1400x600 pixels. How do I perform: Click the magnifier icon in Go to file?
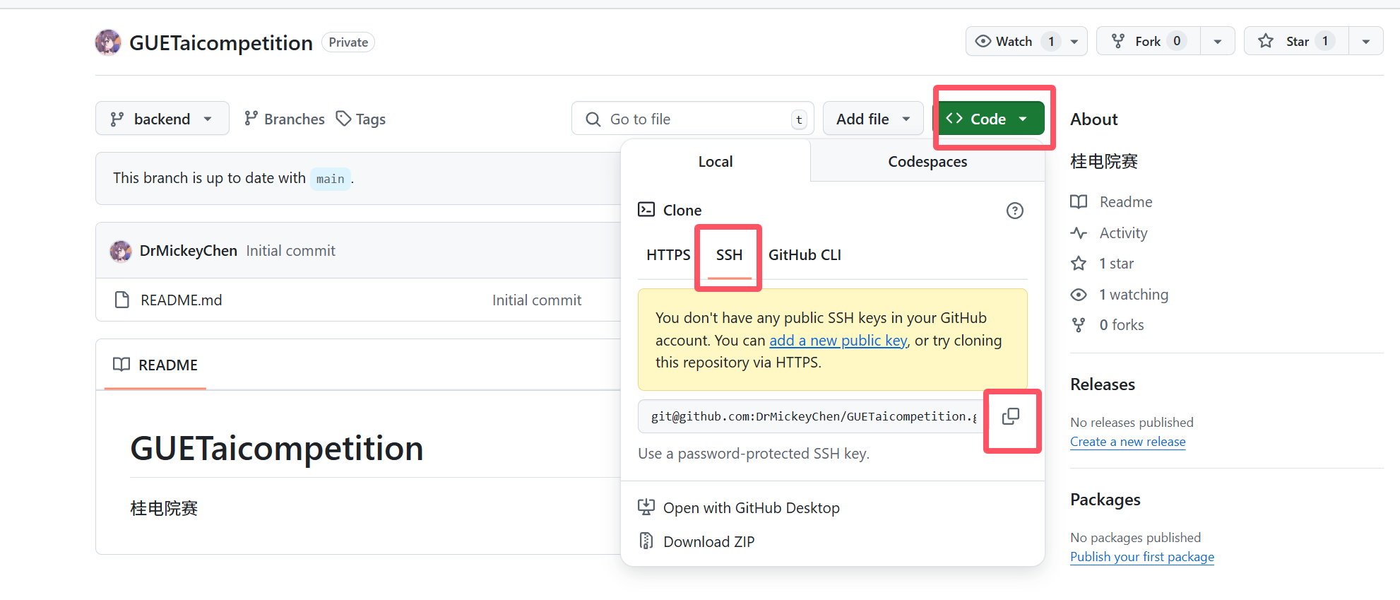[593, 119]
